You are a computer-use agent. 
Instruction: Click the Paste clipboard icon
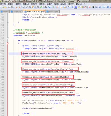(x=33, y=7)
